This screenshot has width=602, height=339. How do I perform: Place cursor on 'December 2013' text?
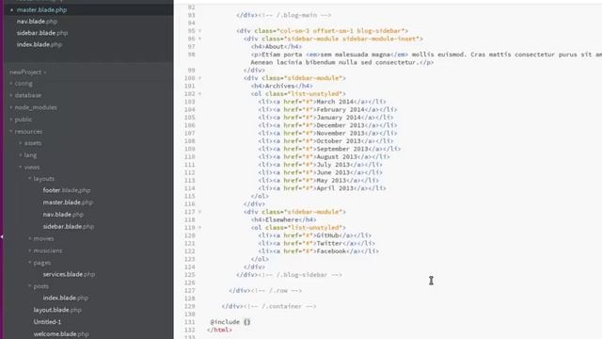pos(341,125)
